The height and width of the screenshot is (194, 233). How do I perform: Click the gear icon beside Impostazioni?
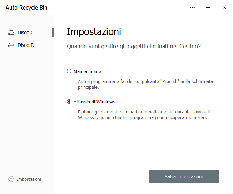pos(11,179)
